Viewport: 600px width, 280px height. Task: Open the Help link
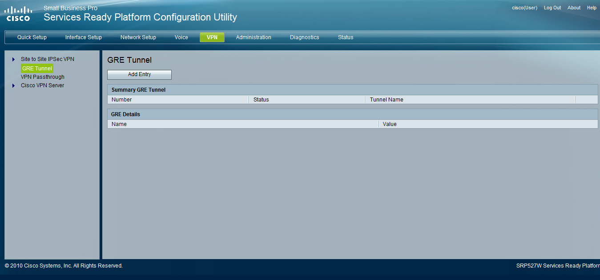[x=592, y=8]
